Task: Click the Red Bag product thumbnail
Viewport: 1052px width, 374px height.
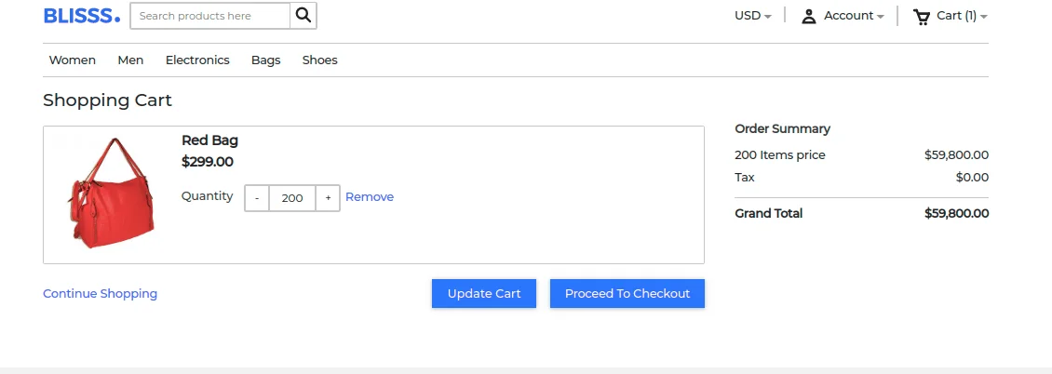Action: [x=111, y=193]
